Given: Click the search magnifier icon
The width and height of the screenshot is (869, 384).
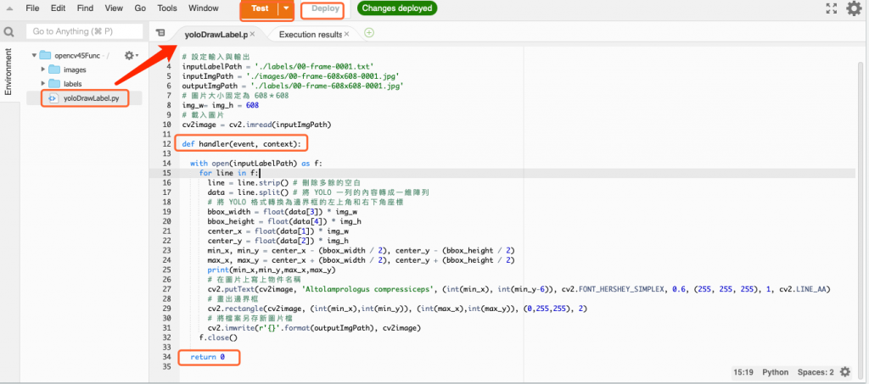Looking at the screenshot, I should (8, 31).
